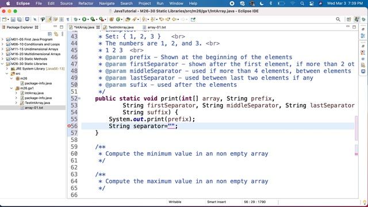The width and height of the screenshot is (368, 207).
Task: Open the Apple menu
Action: [8, 3]
